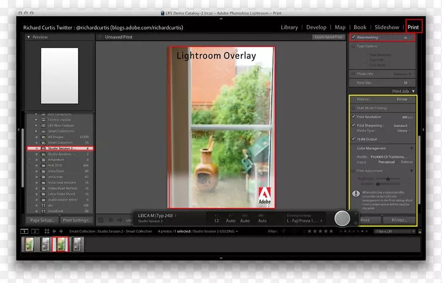The image size is (442, 283).
Task: Open the filmstrip Grid view icon
Action: pos(47,231)
